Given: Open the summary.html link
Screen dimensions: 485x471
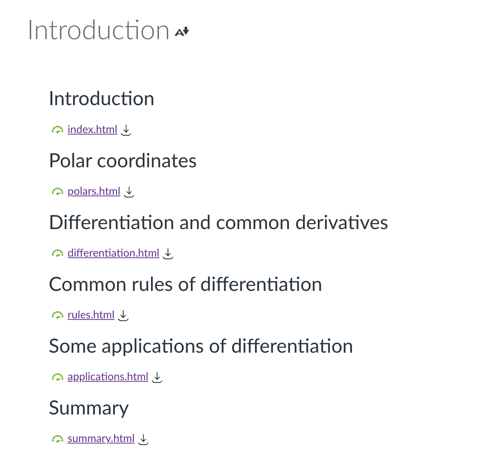Looking at the screenshot, I should tap(101, 438).
